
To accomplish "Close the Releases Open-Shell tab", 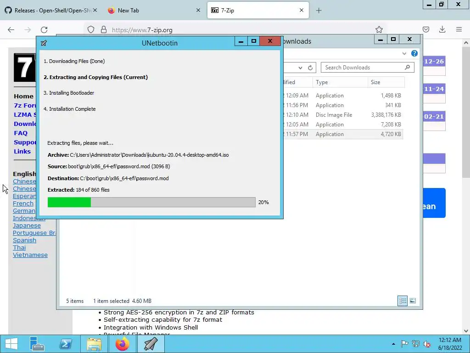I will tap(95, 10).
